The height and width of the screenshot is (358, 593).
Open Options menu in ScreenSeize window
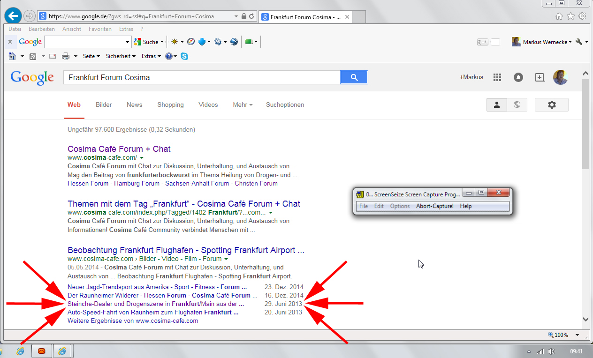click(400, 206)
